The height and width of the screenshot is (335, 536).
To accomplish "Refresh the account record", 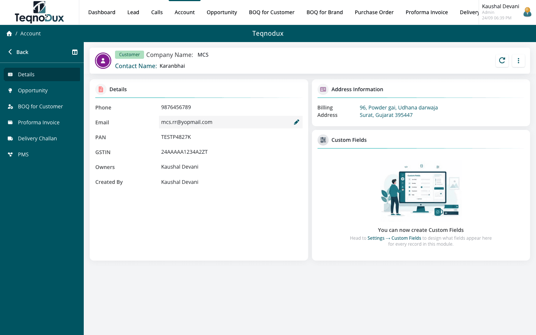I will tap(502, 61).
